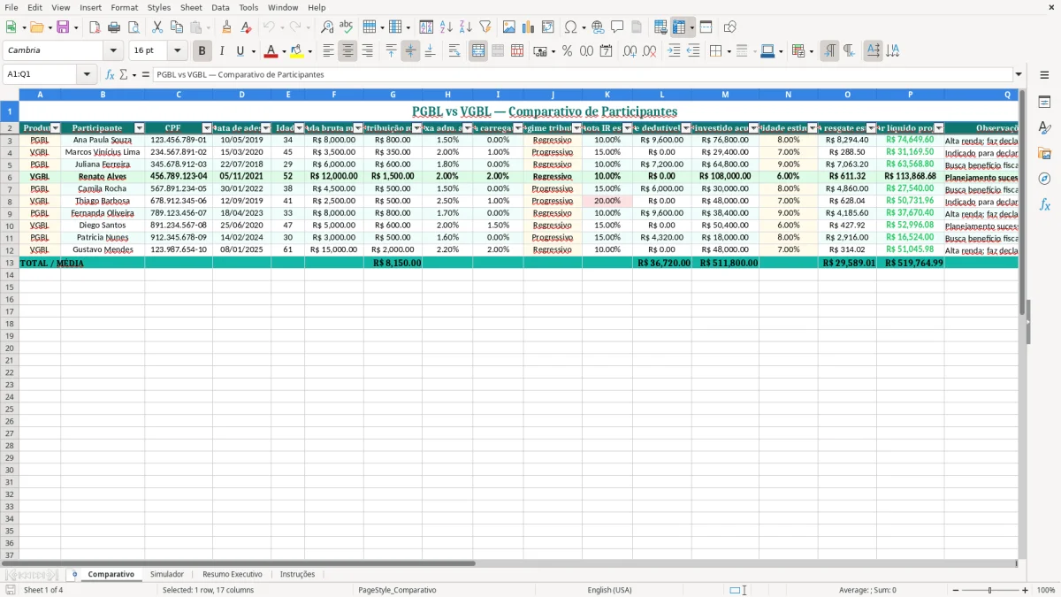Click the AutoFilter funnel icon
Screen dimensions: 1061x597
click(x=485, y=27)
